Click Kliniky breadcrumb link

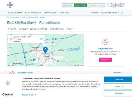point(23,17)
